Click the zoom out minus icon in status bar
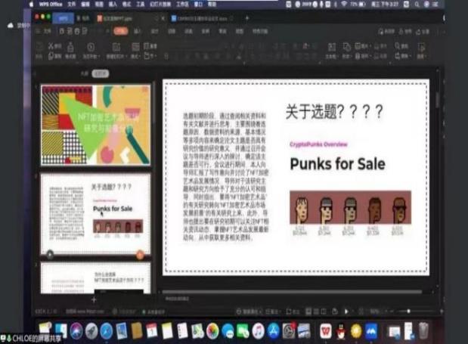Screen dimensions: 468x344 click(392, 311)
